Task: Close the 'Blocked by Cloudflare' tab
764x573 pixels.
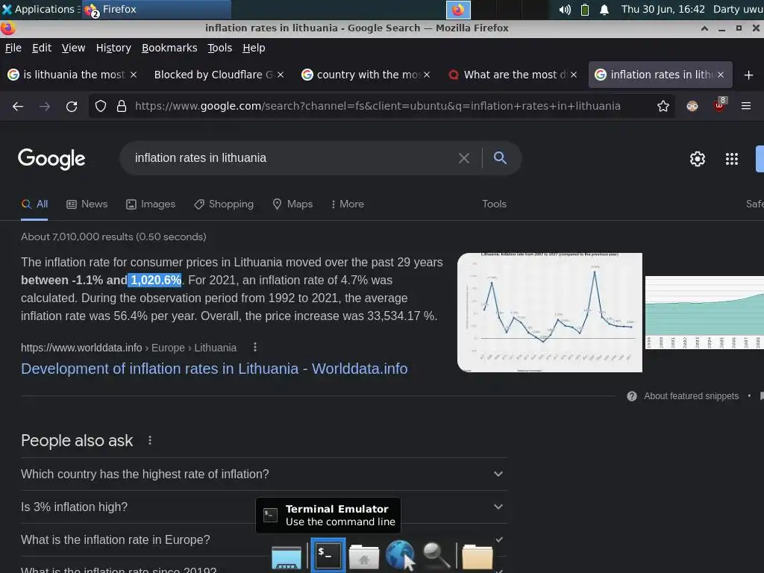Action: [281, 75]
